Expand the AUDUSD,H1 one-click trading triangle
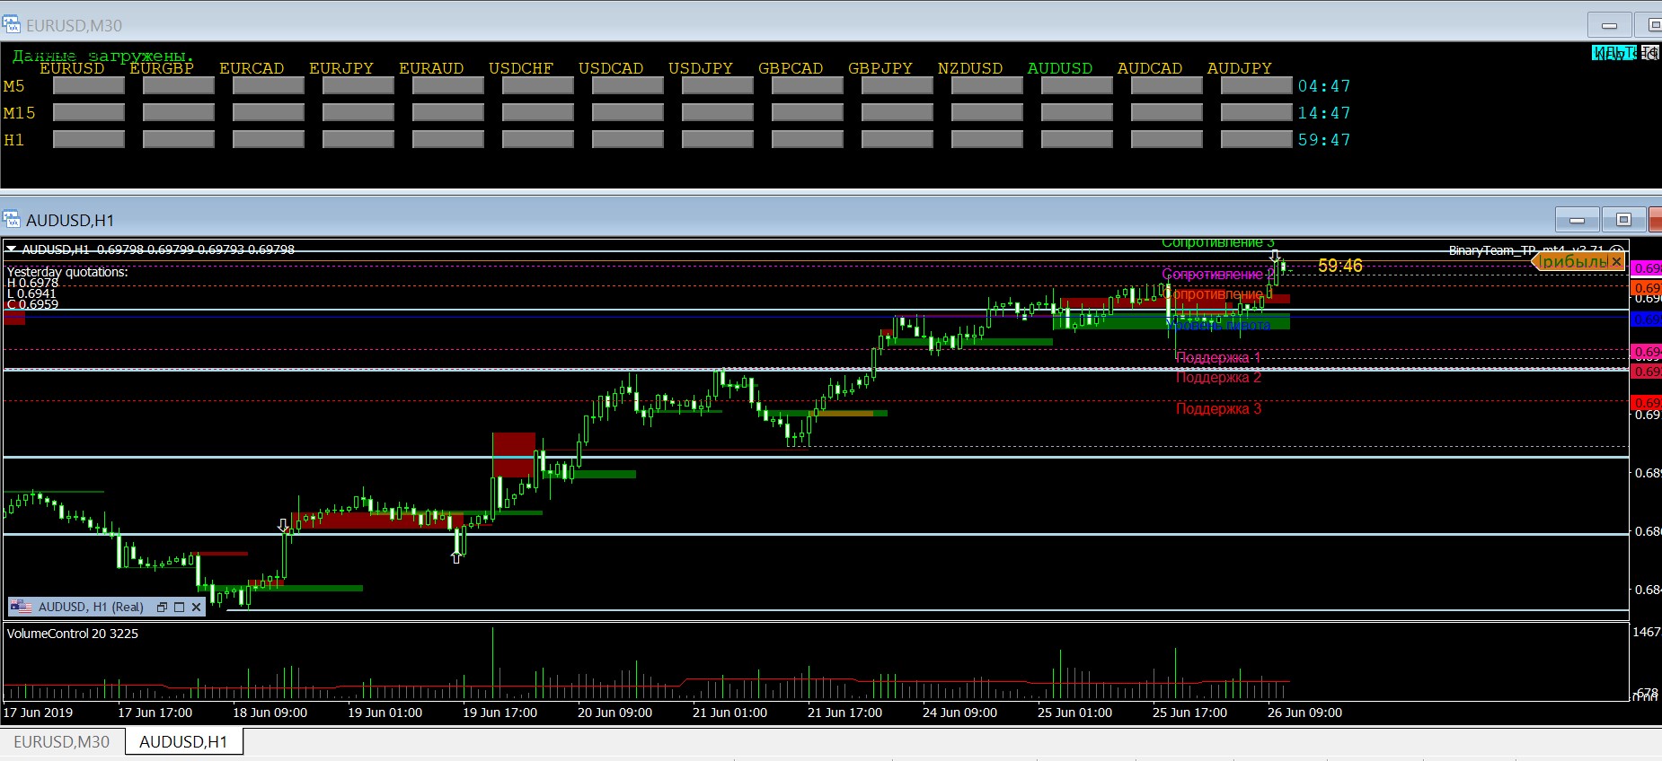Viewport: 1662px width, 761px height. 12,249
